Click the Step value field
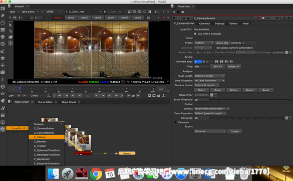 201,67
